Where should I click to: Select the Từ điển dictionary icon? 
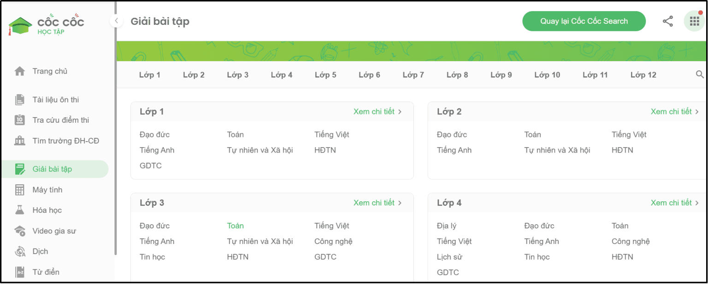coord(19,272)
